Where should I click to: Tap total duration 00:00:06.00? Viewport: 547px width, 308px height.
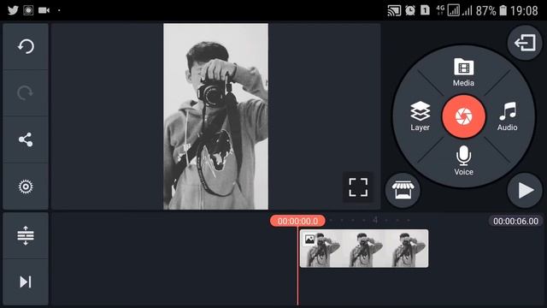(x=515, y=221)
